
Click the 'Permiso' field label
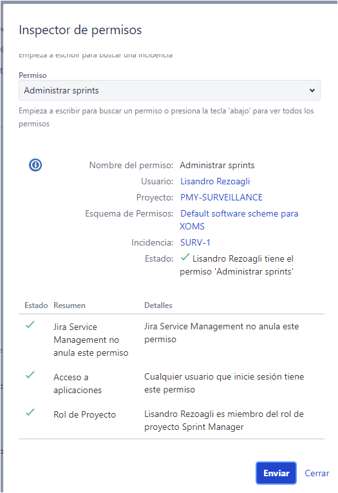(x=33, y=75)
